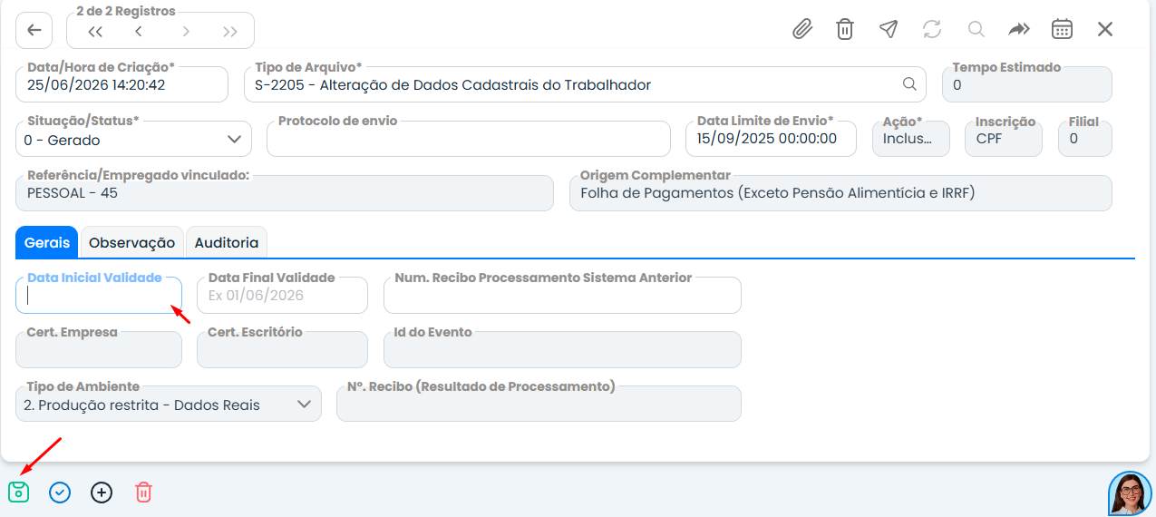Click the refresh arrows icon

(932, 29)
